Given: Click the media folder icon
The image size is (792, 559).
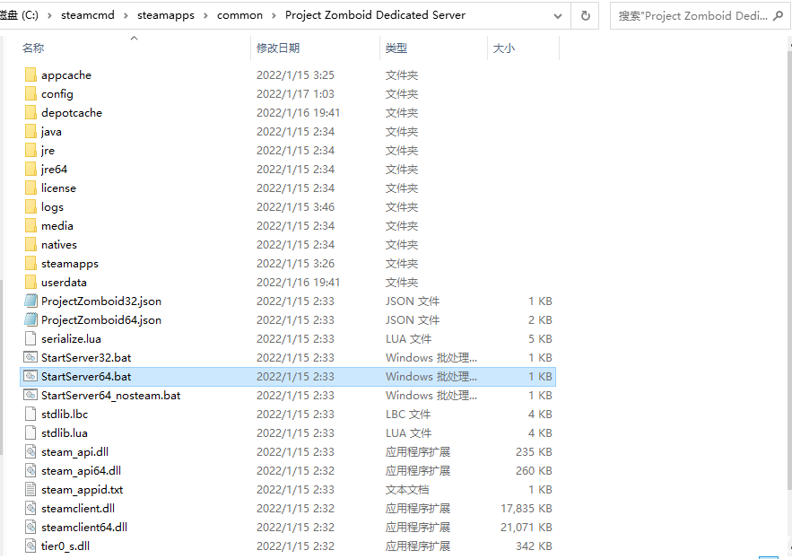Looking at the screenshot, I should [30, 225].
